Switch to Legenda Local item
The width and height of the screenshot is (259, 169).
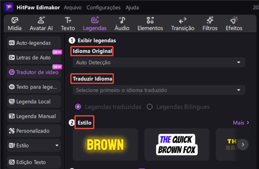coord(34,102)
